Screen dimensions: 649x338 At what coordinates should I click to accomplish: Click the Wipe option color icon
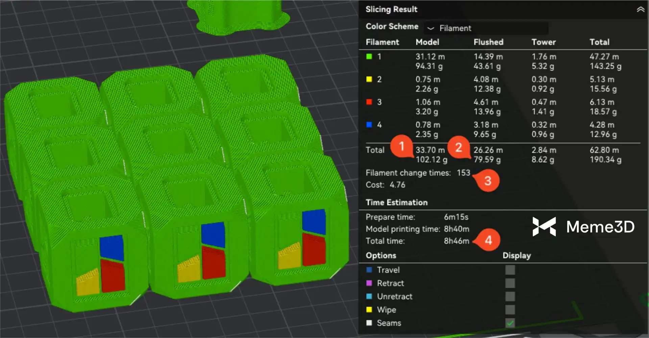pyautogui.click(x=369, y=310)
